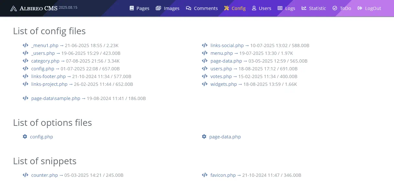Screen dimensions: 394x191
Task: Click the Images icon in the navigation bar
Action: (x=158, y=8)
